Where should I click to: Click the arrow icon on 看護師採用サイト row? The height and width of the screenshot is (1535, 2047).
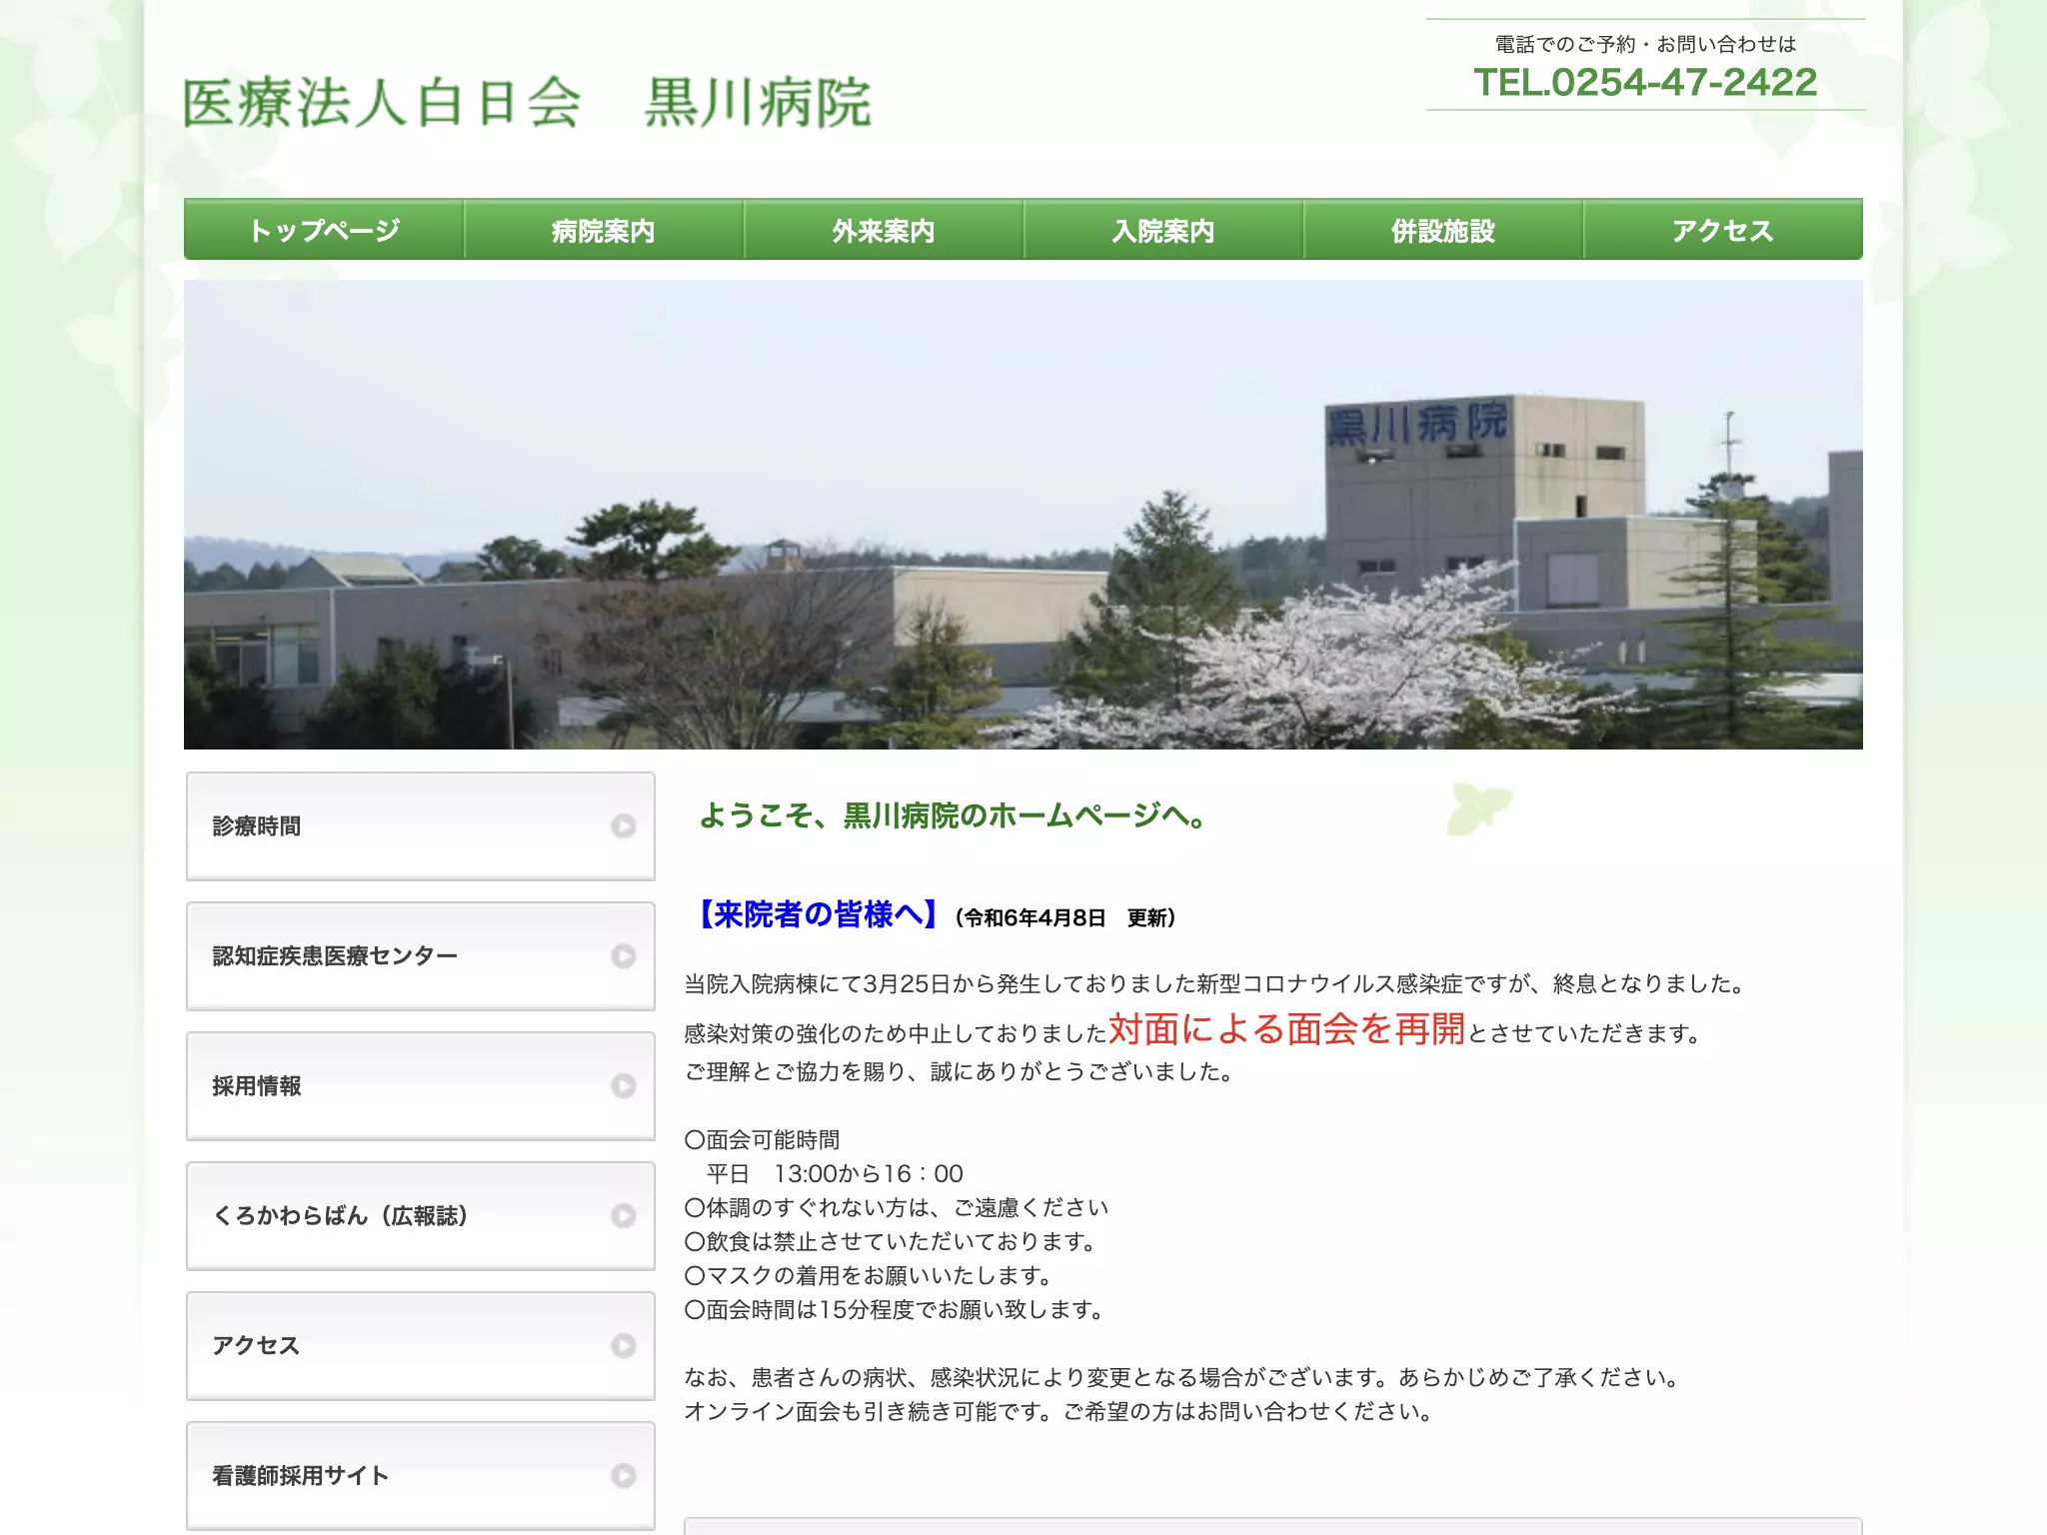click(x=624, y=1476)
